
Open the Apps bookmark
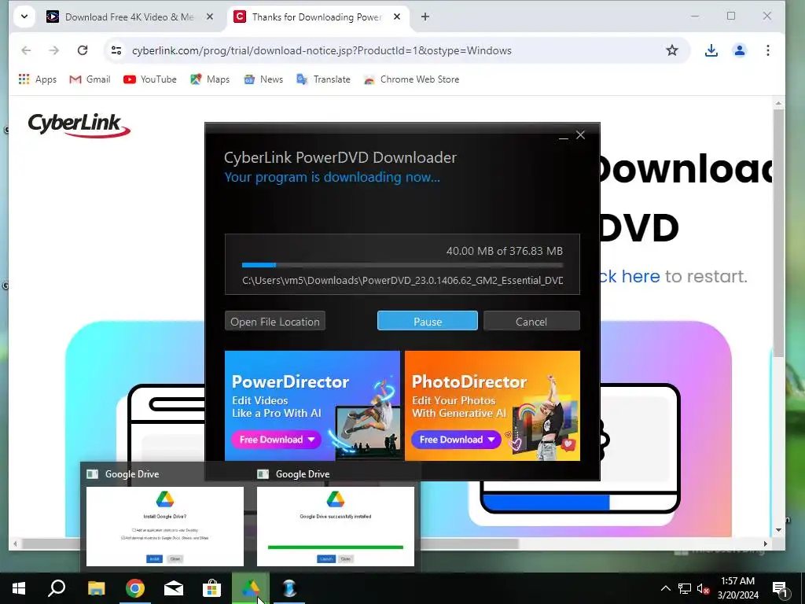(38, 79)
